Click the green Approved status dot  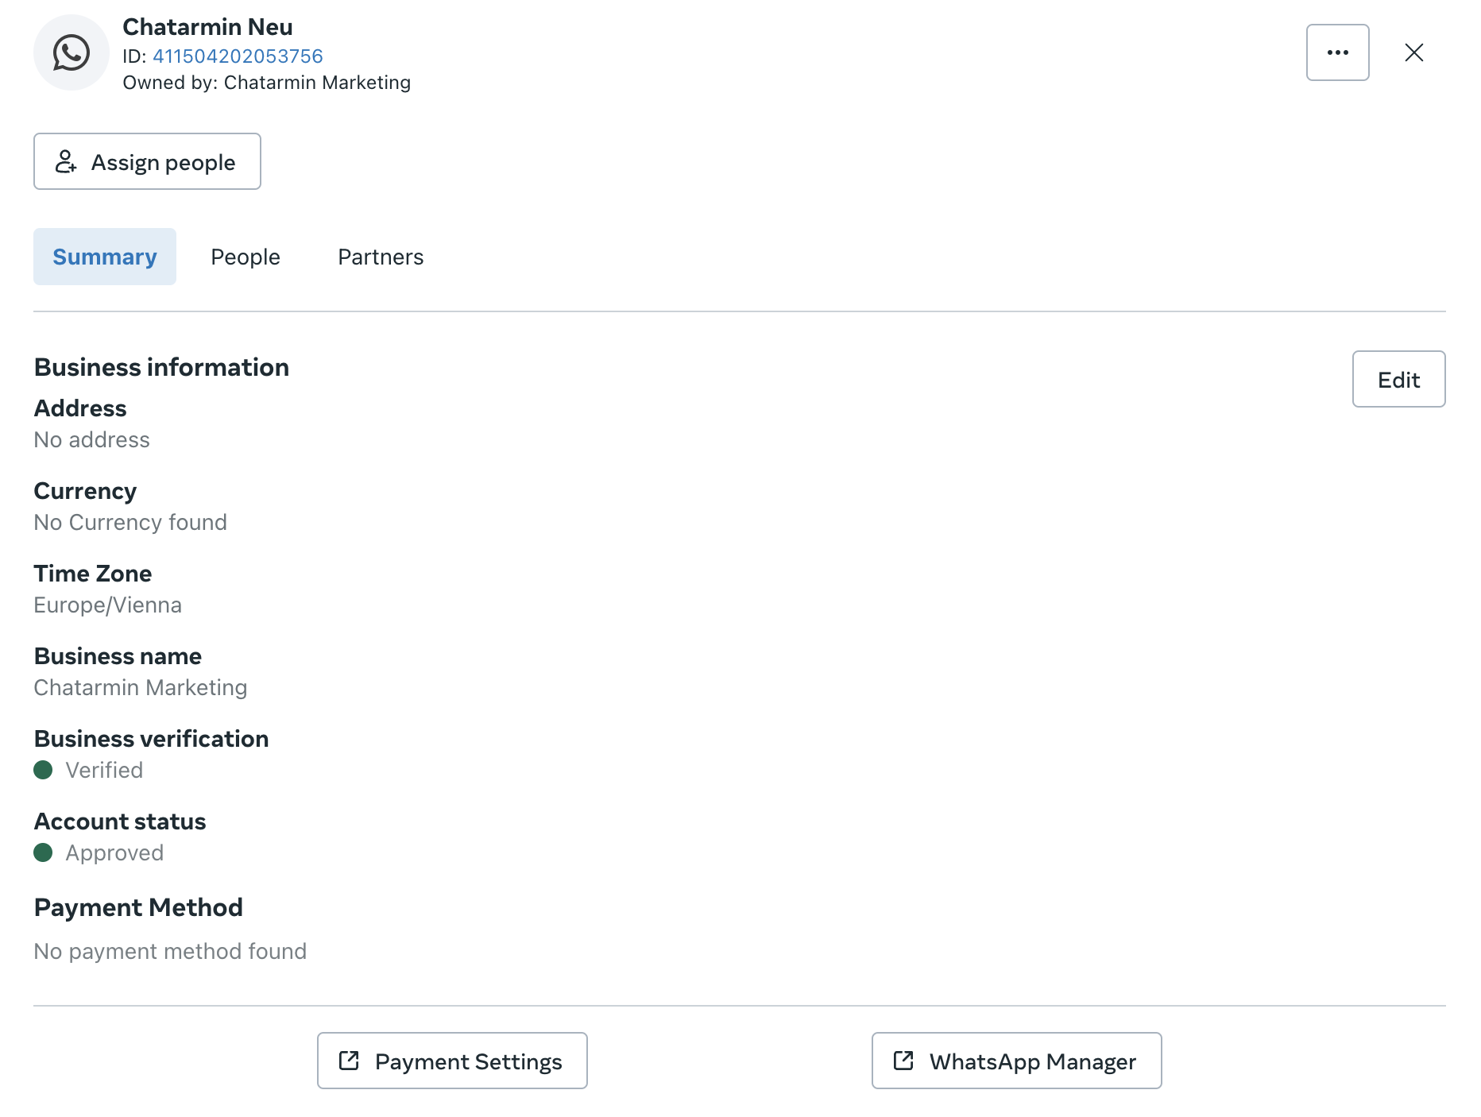pos(43,852)
